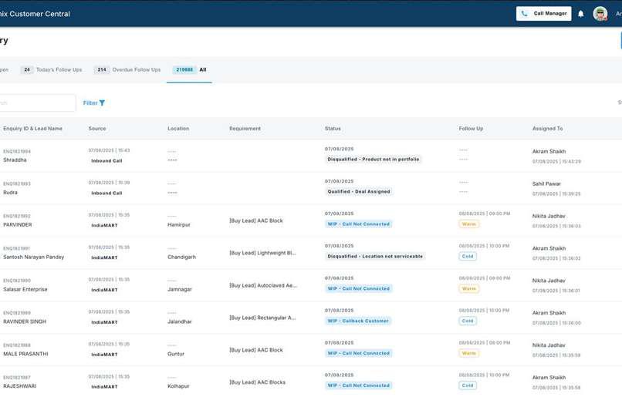Click the enquiry search input field

coord(36,103)
